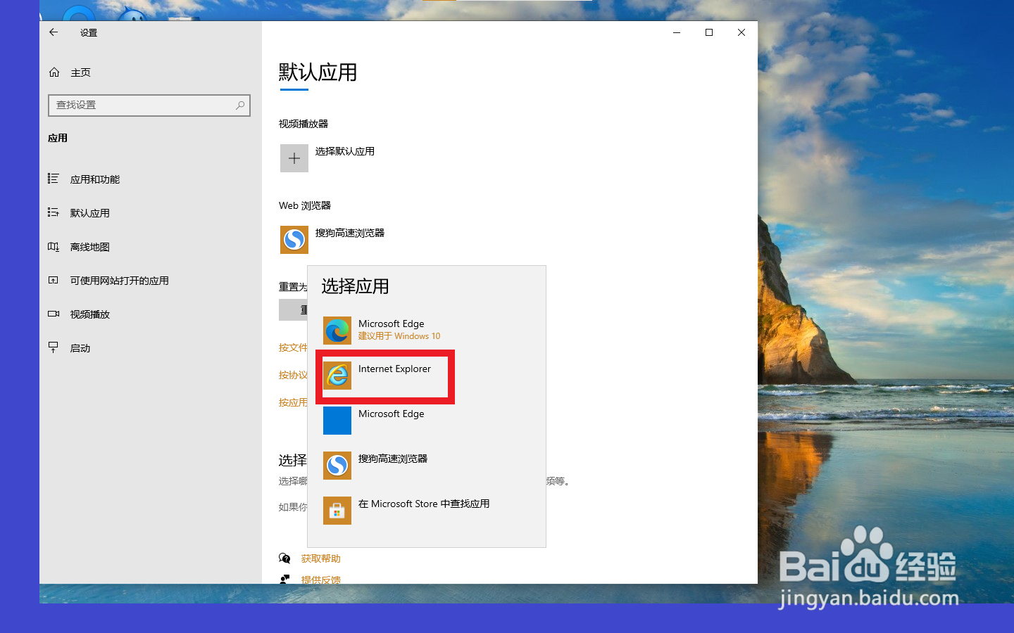Click the Internet Explorer e icon
The height and width of the screenshot is (633, 1014).
tap(337, 376)
